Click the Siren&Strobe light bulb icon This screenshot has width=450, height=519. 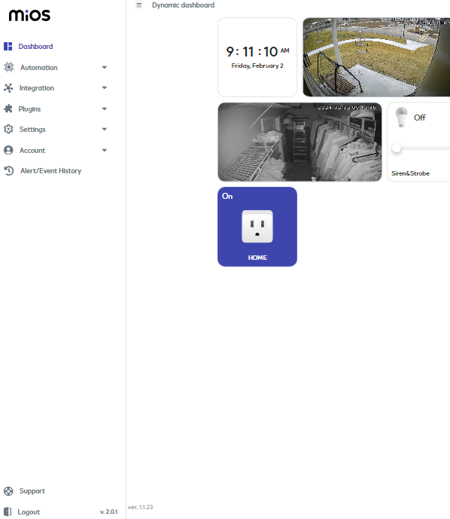coord(401,118)
